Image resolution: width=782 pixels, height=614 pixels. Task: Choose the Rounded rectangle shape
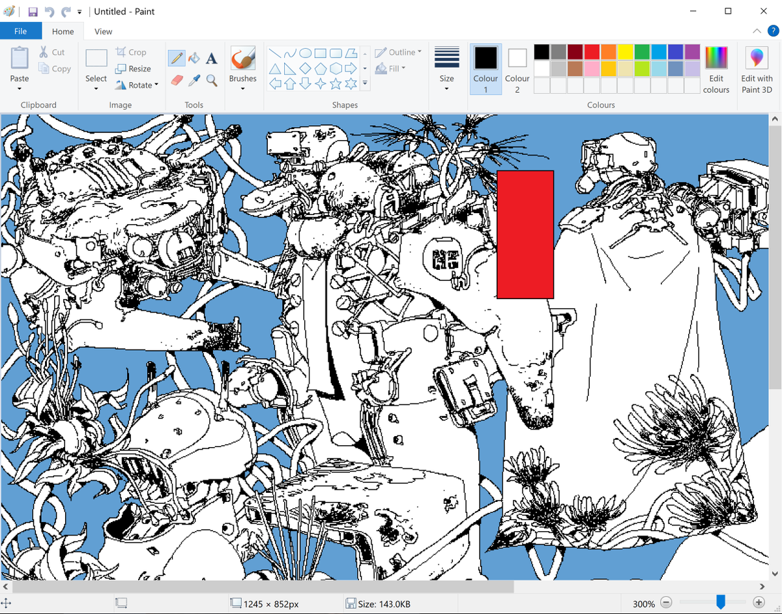click(x=336, y=53)
